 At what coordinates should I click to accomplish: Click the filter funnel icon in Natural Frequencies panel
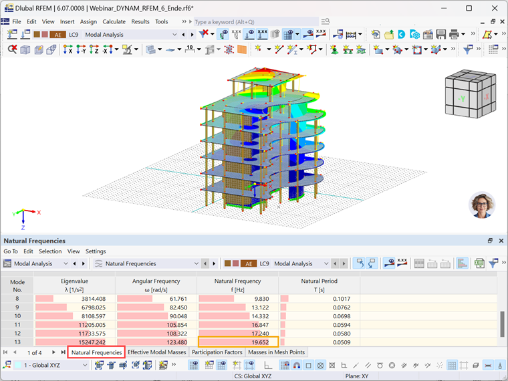[x=493, y=263]
